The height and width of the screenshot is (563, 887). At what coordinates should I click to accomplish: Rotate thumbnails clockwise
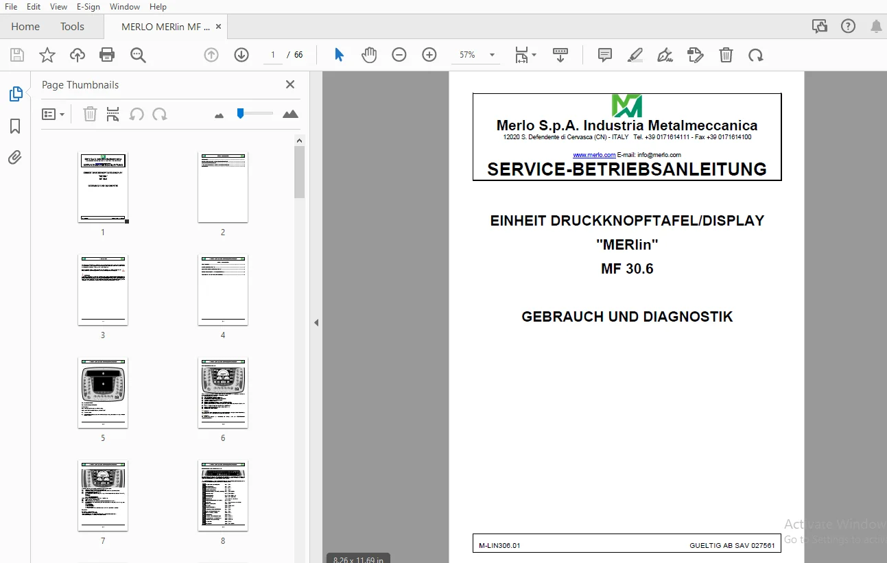(x=160, y=114)
